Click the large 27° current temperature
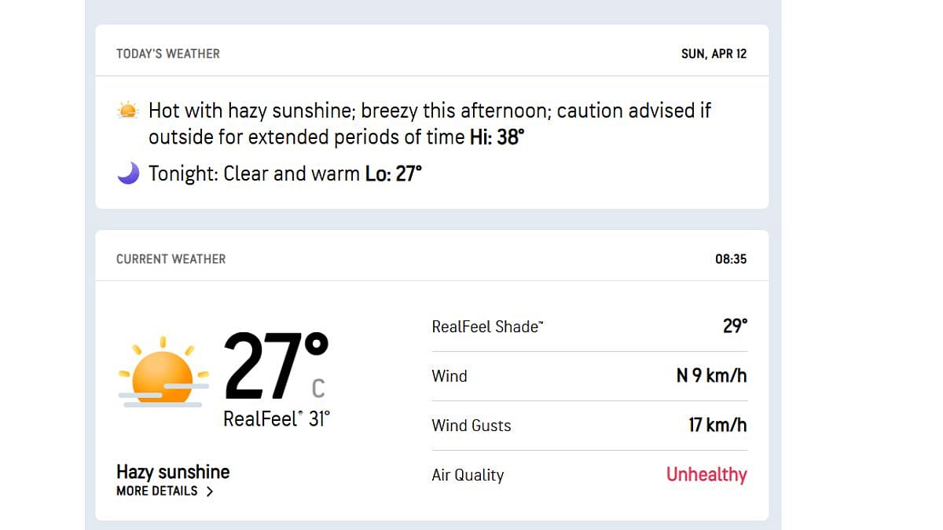The image size is (943, 530). point(275,367)
